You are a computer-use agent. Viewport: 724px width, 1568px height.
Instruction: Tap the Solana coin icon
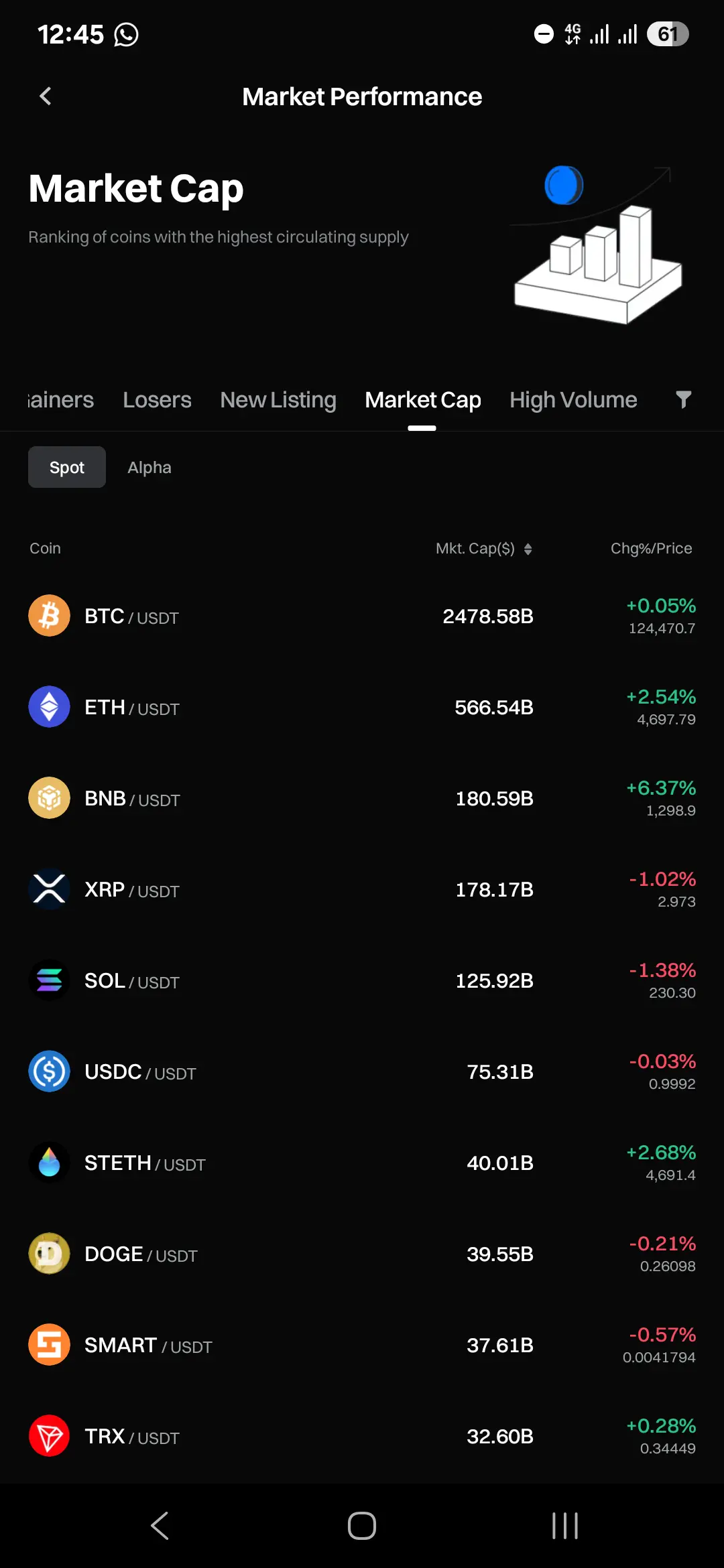click(x=49, y=980)
